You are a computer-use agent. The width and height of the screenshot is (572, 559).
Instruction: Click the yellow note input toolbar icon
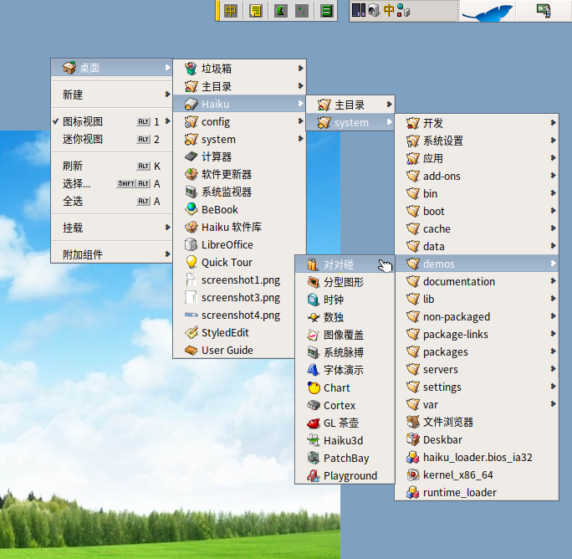pos(255,11)
